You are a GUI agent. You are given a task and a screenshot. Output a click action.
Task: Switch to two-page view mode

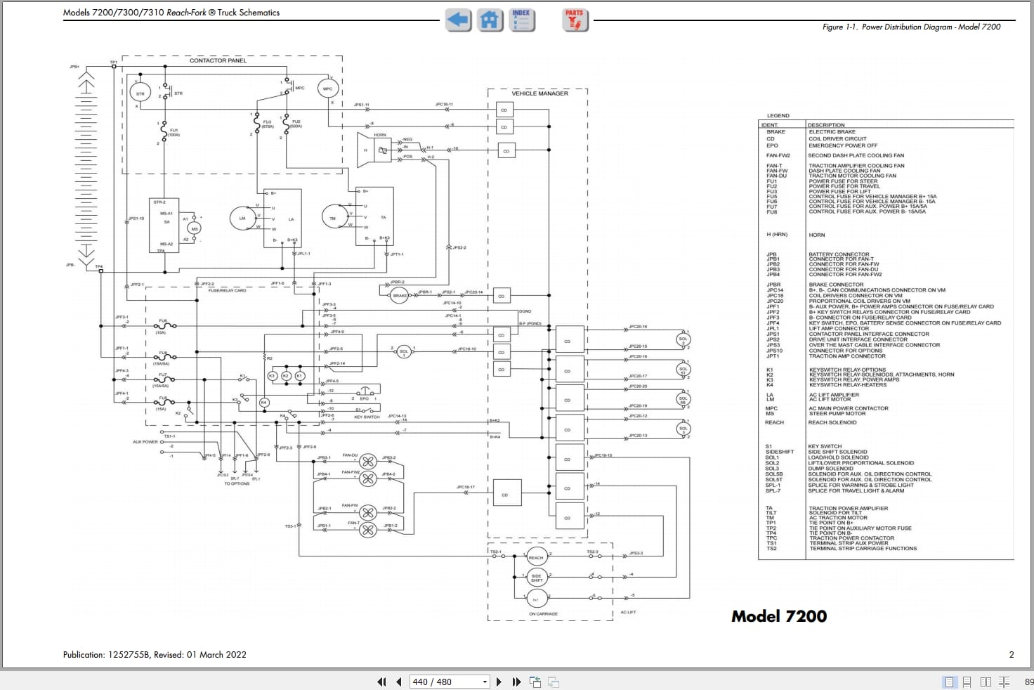click(986, 682)
